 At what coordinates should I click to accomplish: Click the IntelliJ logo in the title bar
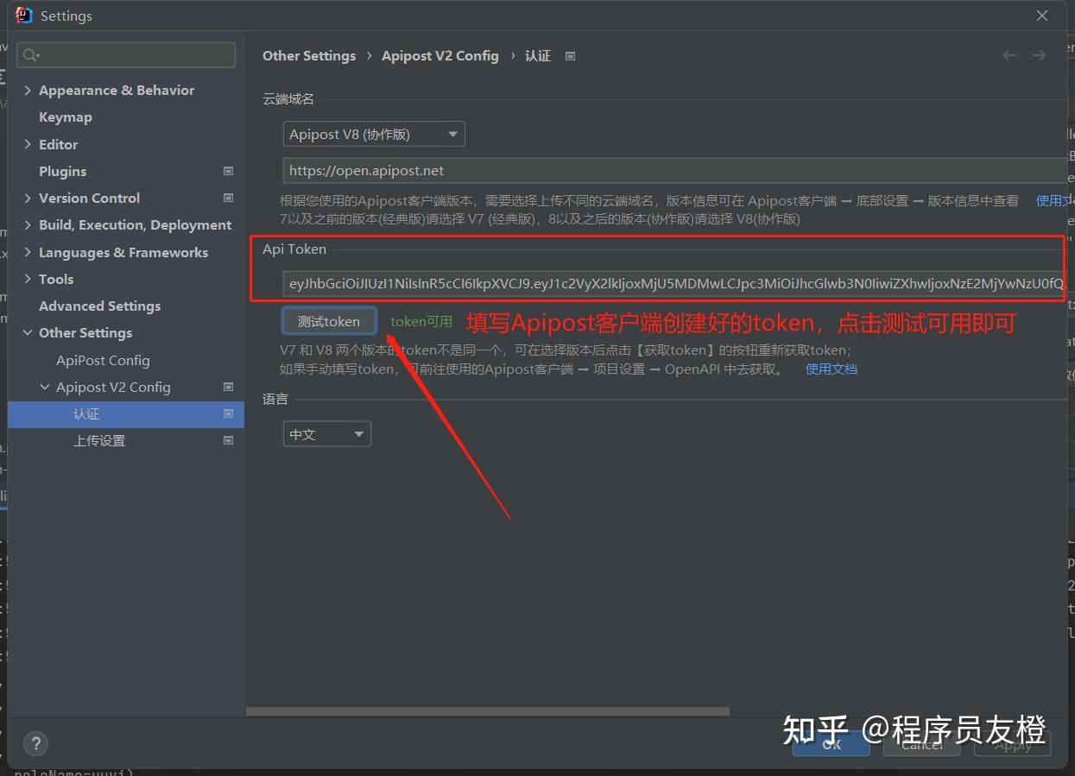[x=24, y=16]
